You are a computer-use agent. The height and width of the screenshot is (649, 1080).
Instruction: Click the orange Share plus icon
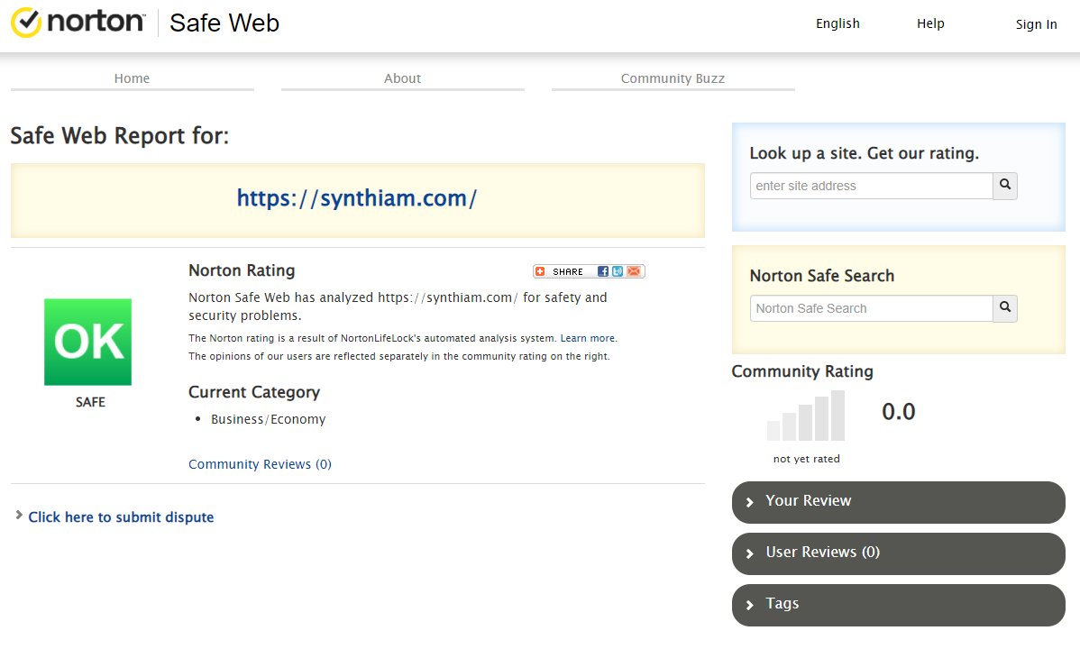(541, 271)
